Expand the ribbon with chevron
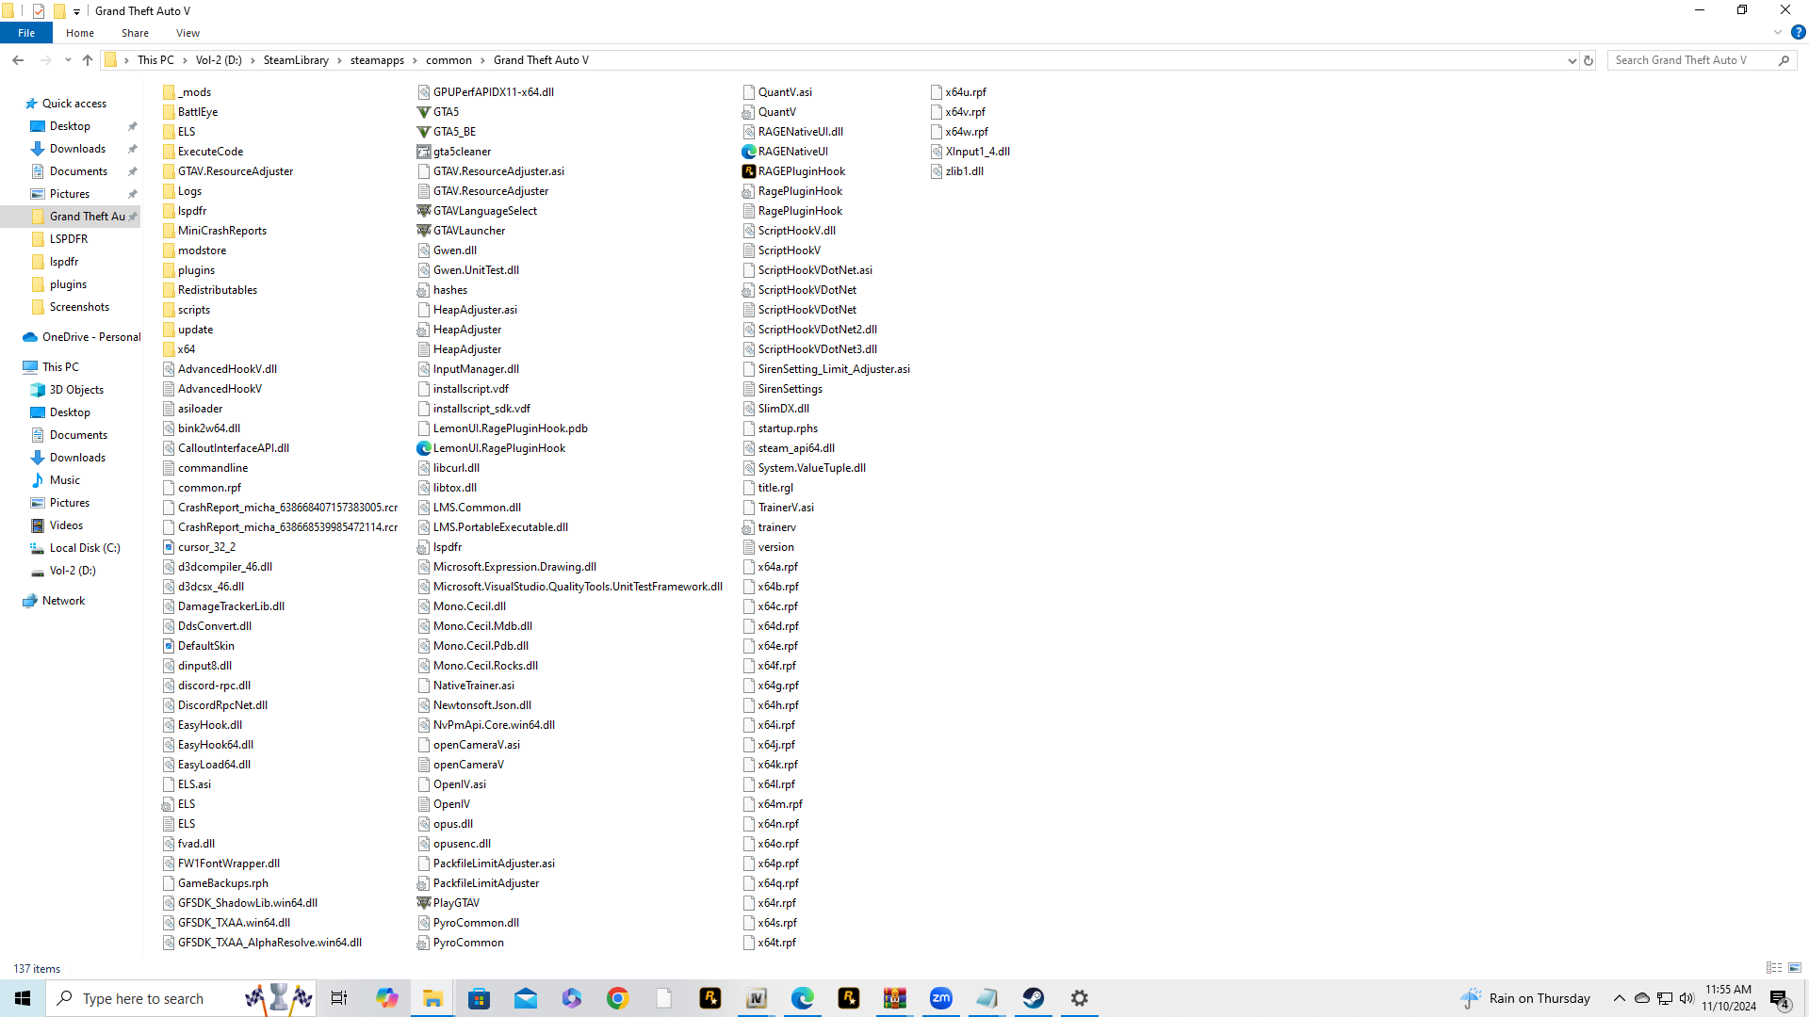Viewport: 1809px width, 1017px height. [x=1778, y=33]
